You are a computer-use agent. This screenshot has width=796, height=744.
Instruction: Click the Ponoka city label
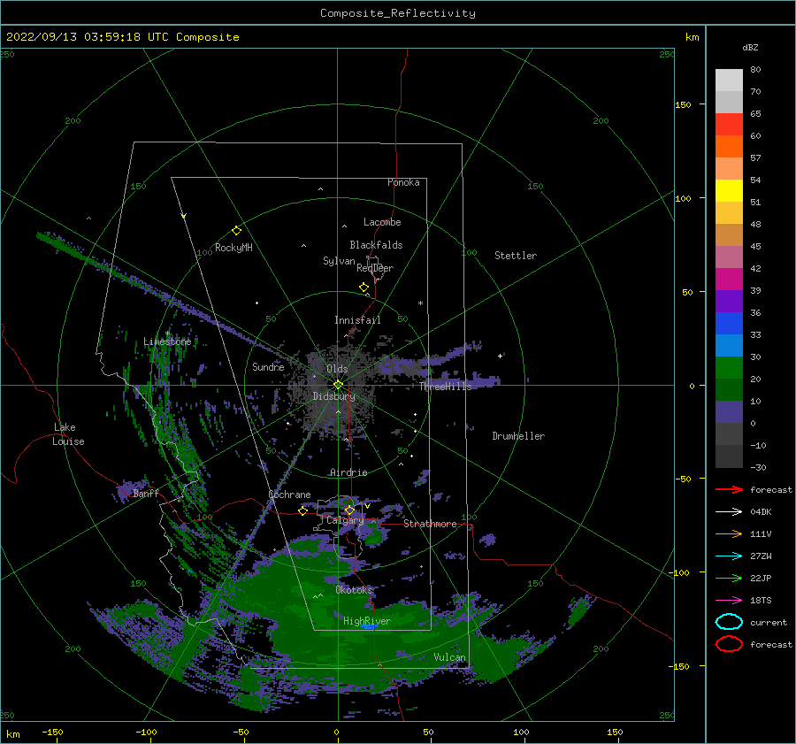[x=403, y=182]
